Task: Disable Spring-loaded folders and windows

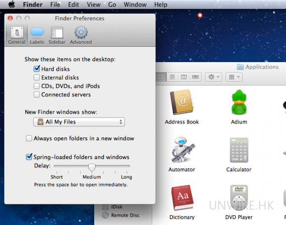Action: pyautogui.click(x=29, y=157)
